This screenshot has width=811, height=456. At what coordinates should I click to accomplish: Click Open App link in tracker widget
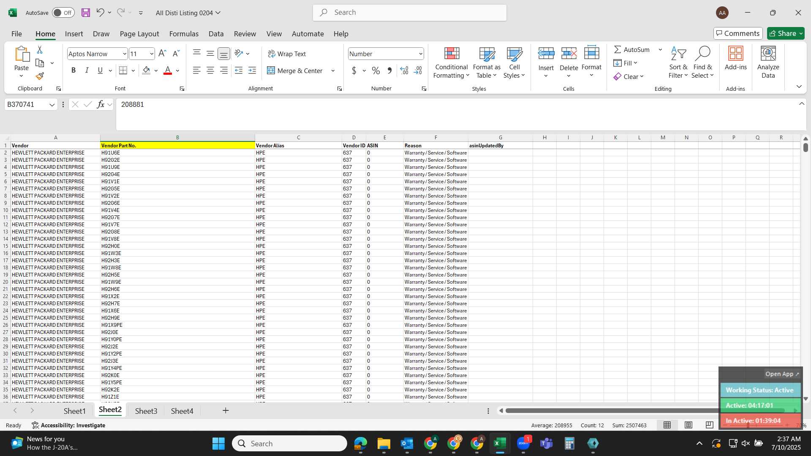click(782, 374)
